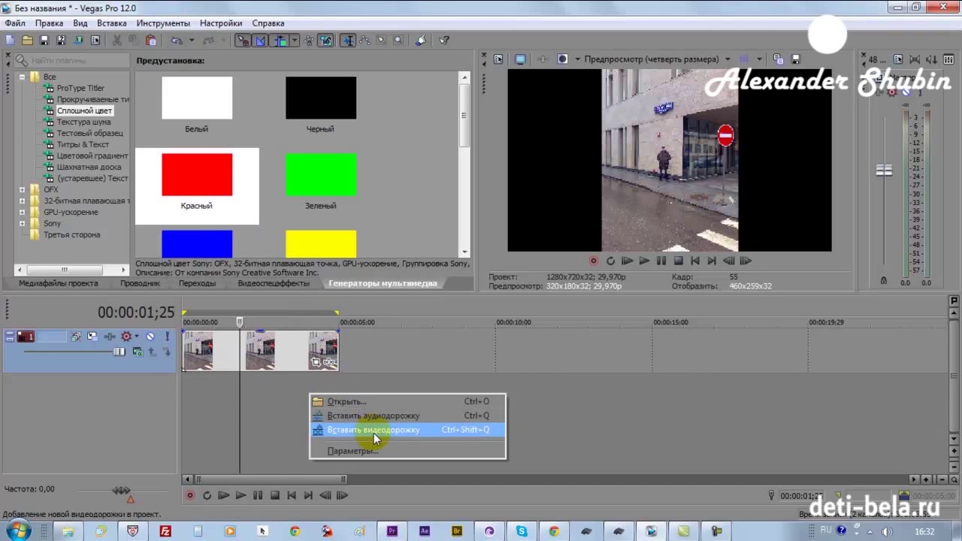This screenshot has width=962, height=541.
Task: Select the Zoom edit tool magnifier icon
Action: 398,41
